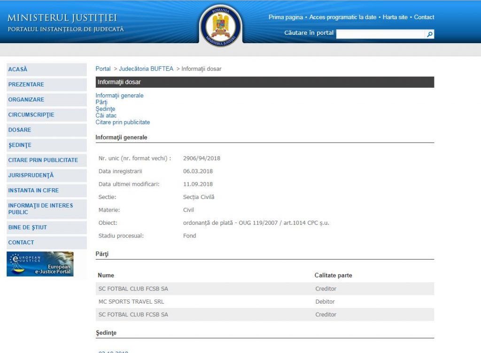Open Acces programatic la date link
This screenshot has width=481, height=353.
pos(343,17)
